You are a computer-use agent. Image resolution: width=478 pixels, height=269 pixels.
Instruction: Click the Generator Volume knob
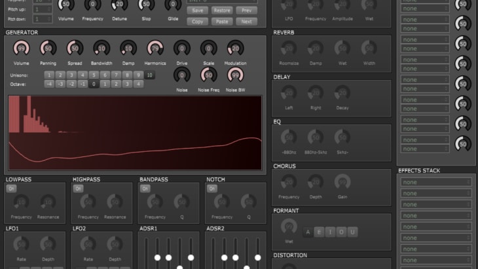(x=21, y=48)
